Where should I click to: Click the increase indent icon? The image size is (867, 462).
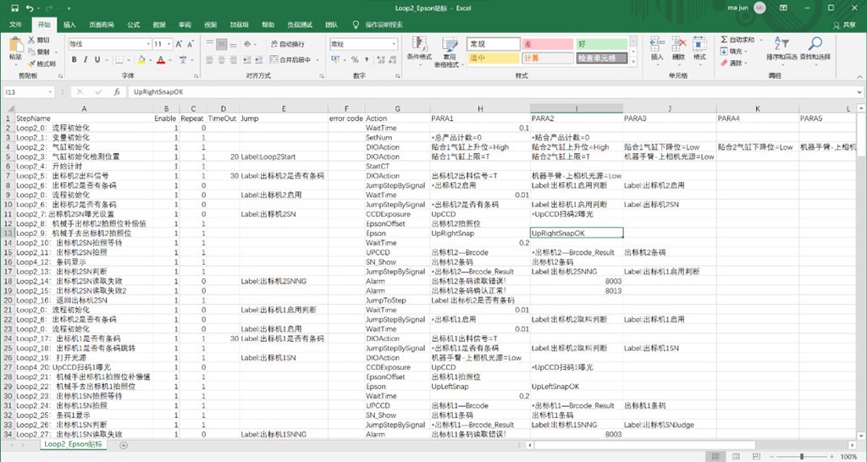point(259,60)
